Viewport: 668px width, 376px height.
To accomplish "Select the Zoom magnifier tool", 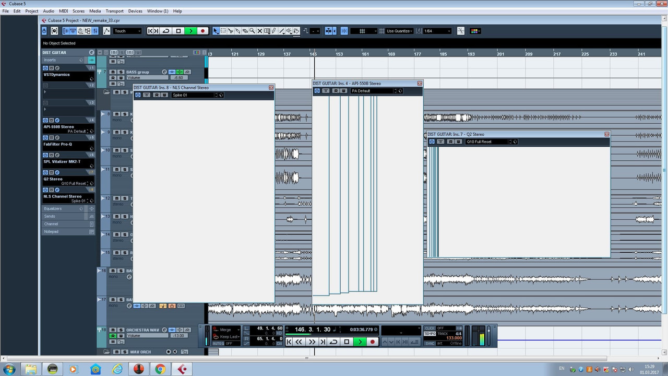I will coord(252,31).
